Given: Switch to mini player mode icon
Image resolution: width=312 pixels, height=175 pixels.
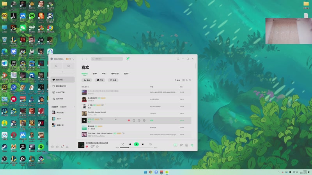Looking at the screenshot, I should click(x=178, y=59).
